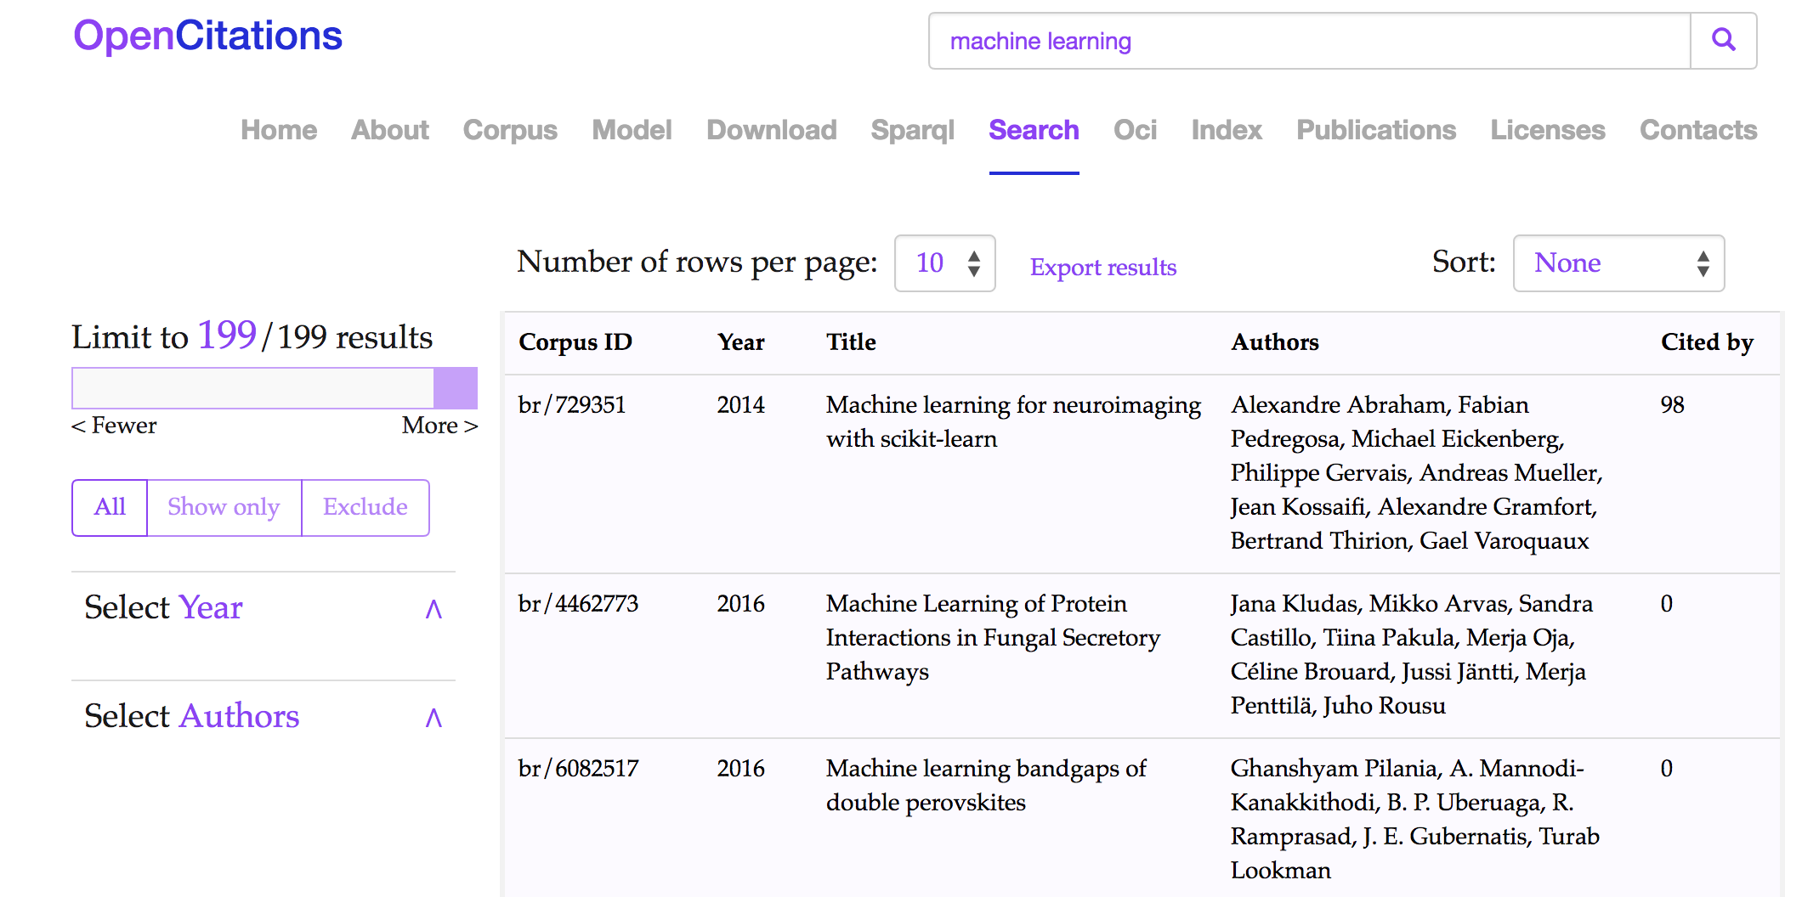Switch filter mode to Exclude
The height and width of the screenshot is (897, 1819).
tap(365, 507)
